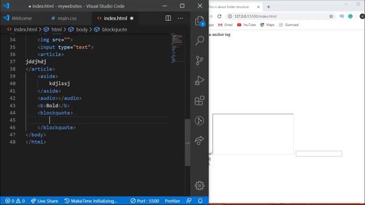Switch to the main.css tab

[64, 18]
